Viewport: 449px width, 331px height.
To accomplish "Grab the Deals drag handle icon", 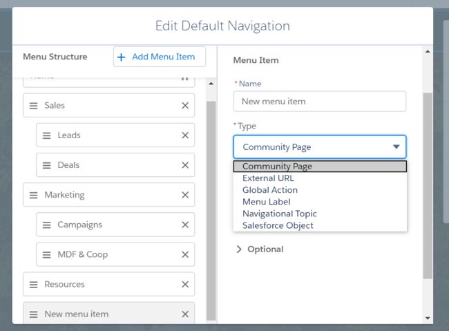I will [47, 165].
